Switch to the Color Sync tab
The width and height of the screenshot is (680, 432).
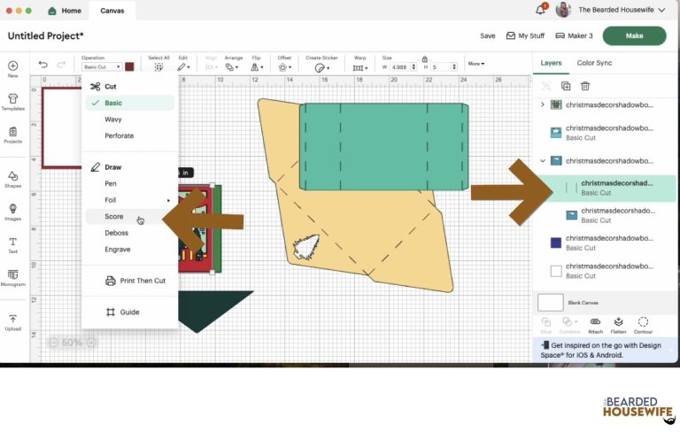pos(594,63)
